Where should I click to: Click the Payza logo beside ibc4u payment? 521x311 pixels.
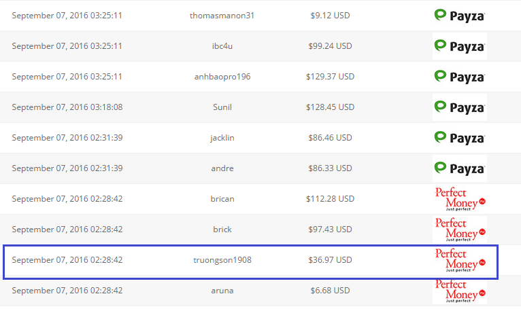[x=459, y=46]
